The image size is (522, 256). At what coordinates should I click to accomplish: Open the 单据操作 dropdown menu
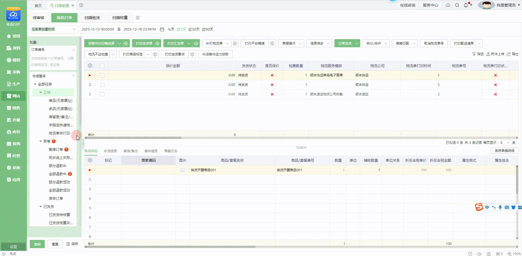click(291, 43)
